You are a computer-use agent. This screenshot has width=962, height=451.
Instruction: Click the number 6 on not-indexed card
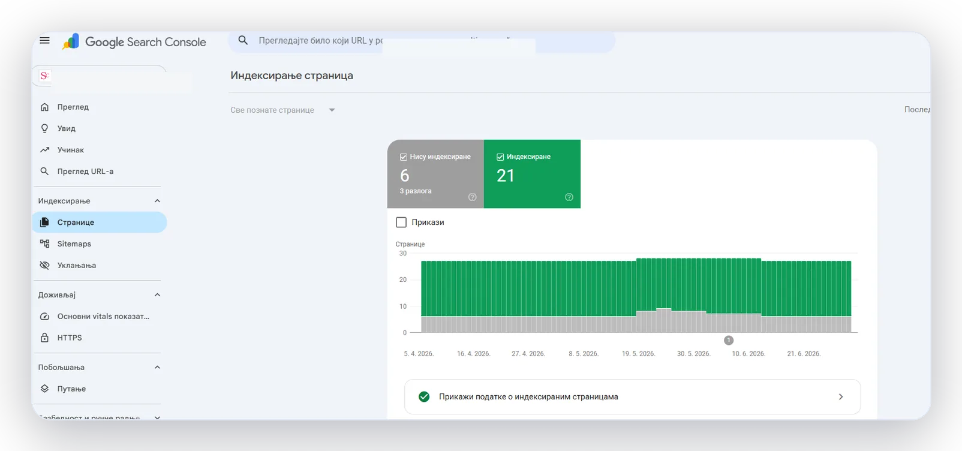coord(405,176)
